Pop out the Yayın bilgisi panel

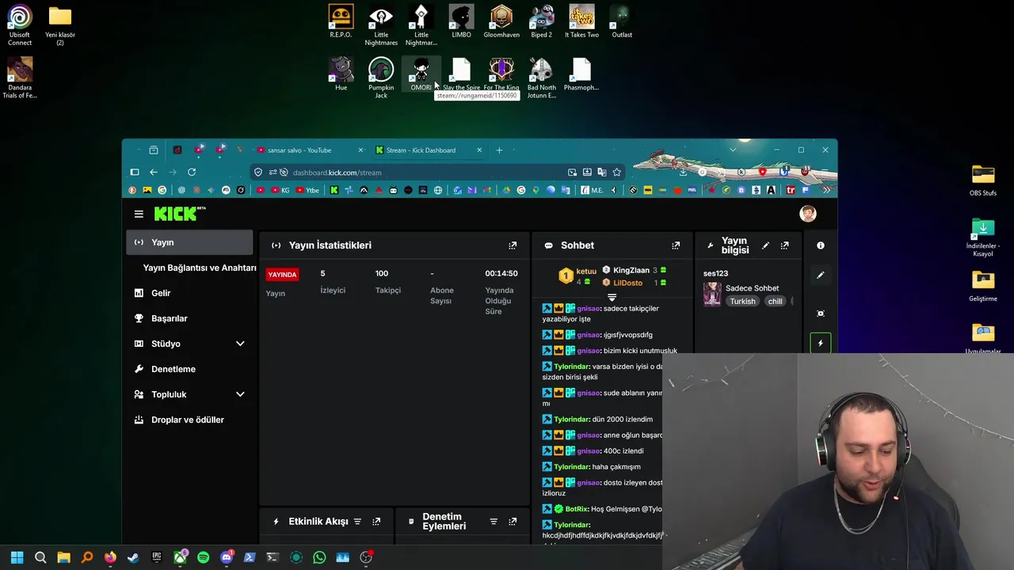(x=784, y=245)
